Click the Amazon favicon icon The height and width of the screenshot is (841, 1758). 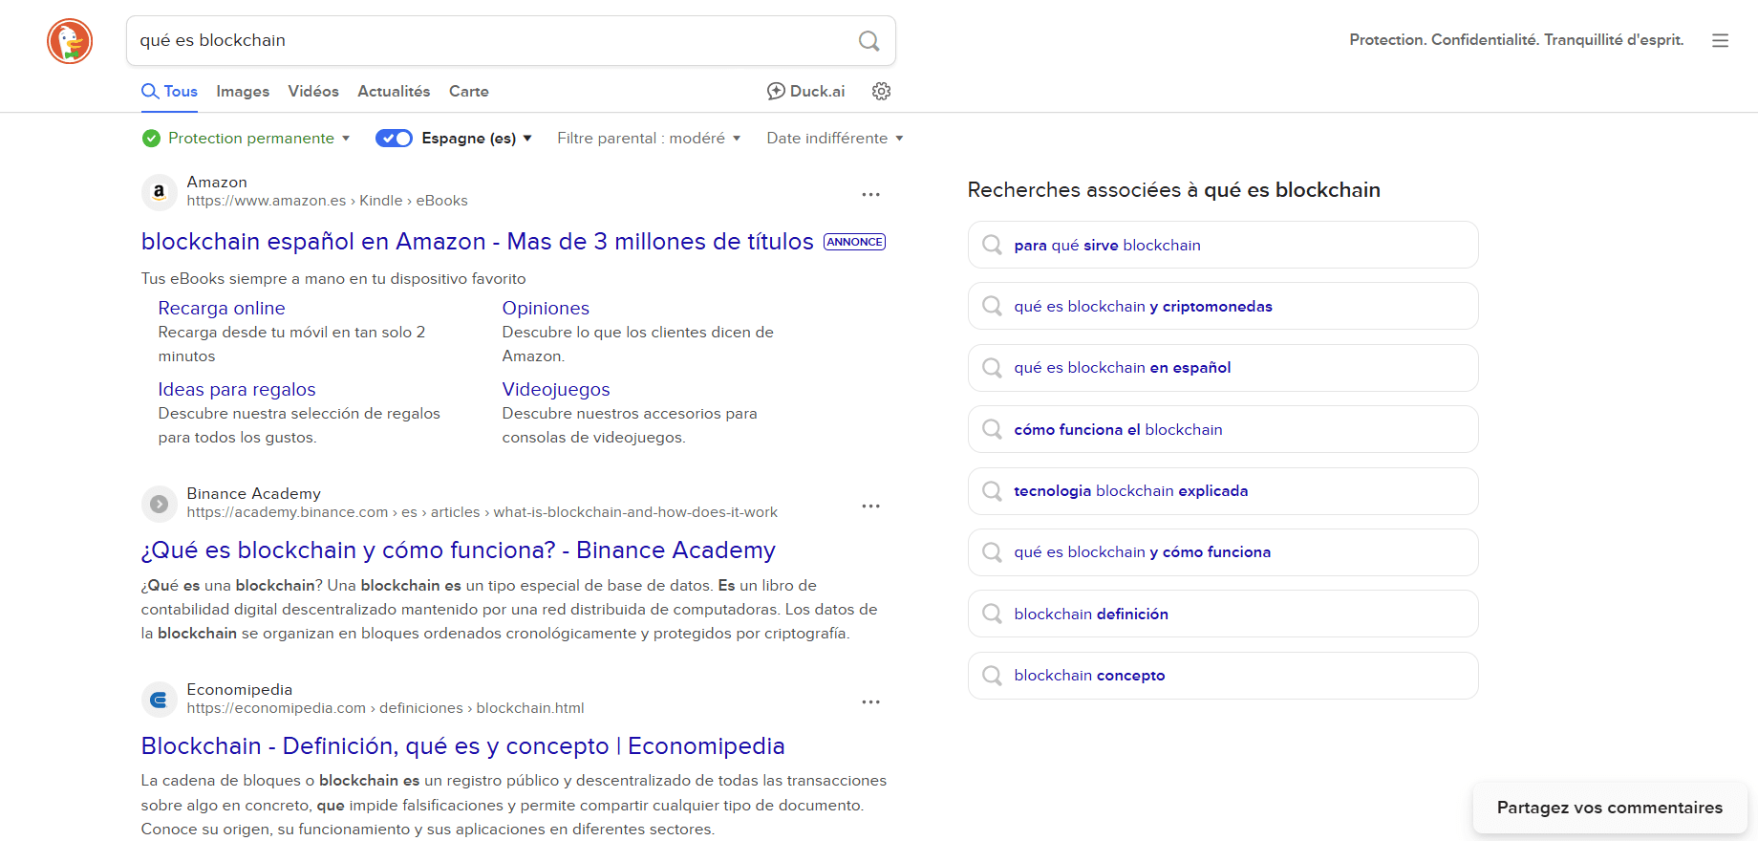[160, 191]
